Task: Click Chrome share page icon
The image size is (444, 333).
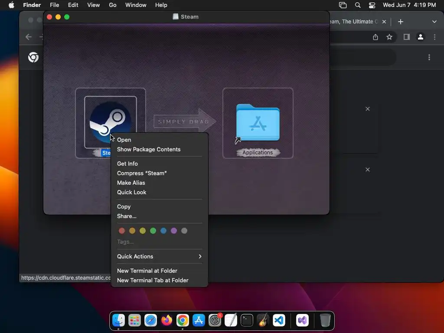Action: [x=375, y=37]
